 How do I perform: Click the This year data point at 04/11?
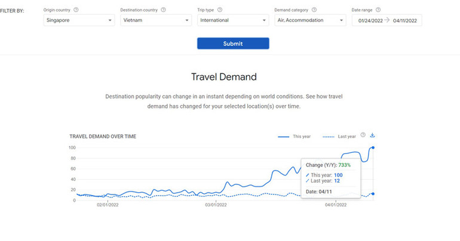373,147
